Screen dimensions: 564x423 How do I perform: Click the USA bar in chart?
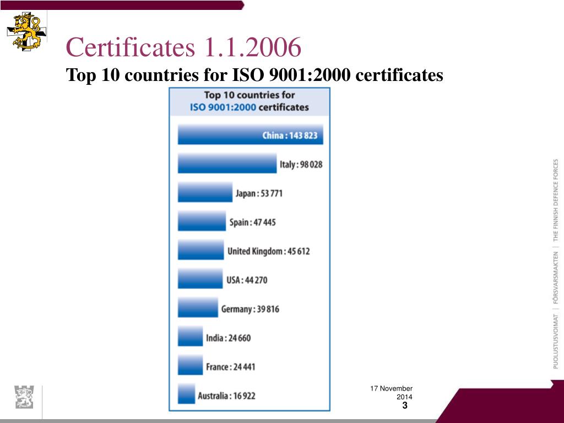[200, 278]
